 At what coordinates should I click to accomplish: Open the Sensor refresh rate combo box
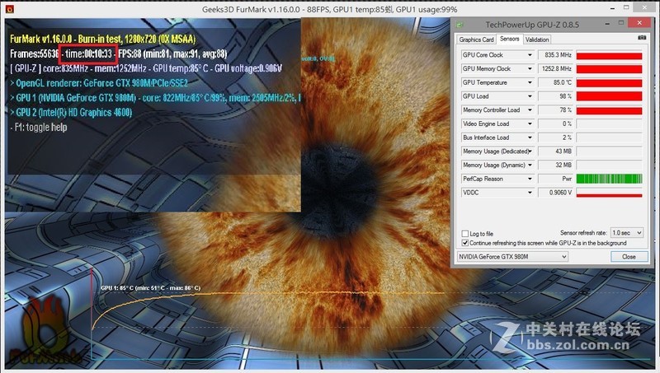627,234
